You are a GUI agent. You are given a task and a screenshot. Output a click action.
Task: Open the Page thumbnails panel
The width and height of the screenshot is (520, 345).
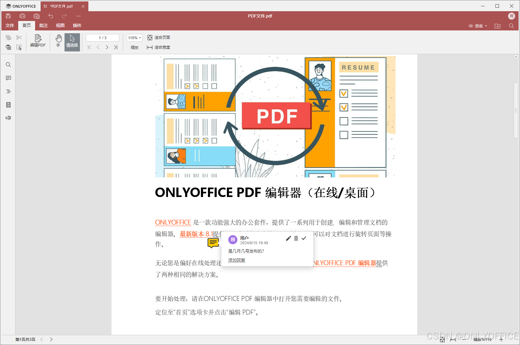[x=8, y=105]
